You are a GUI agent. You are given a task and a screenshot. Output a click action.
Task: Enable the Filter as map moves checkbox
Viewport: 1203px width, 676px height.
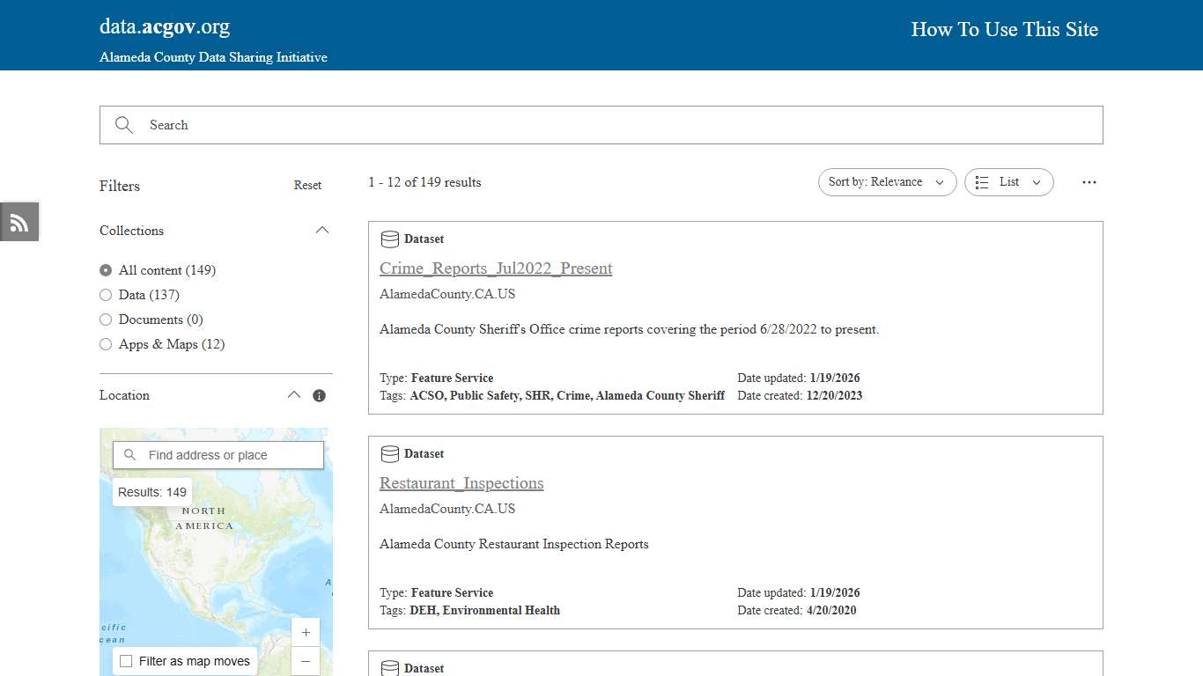[x=126, y=660]
